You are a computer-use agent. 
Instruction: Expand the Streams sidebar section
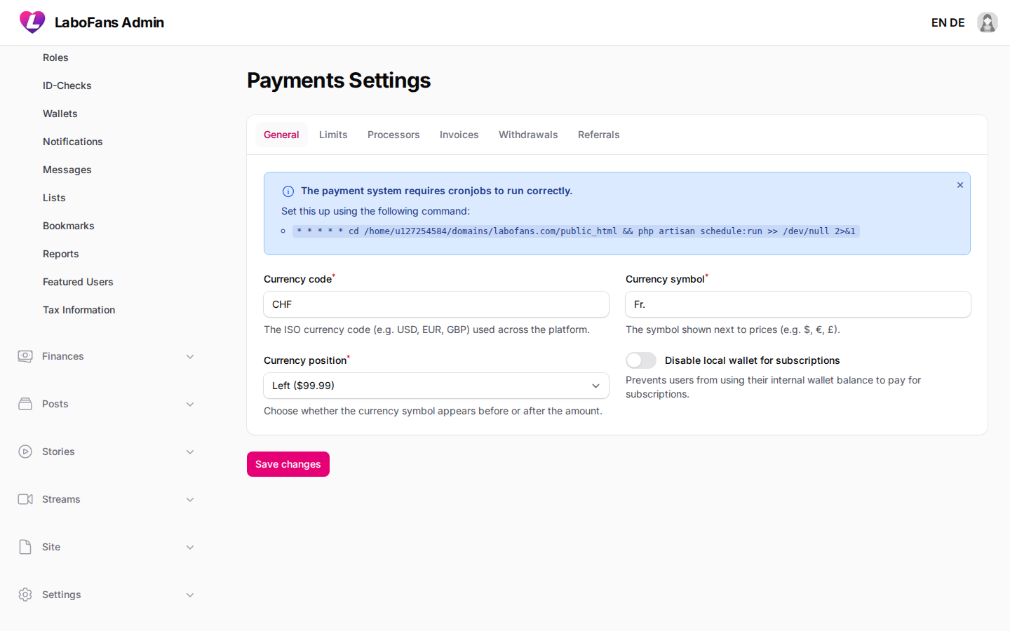click(x=190, y=499)
